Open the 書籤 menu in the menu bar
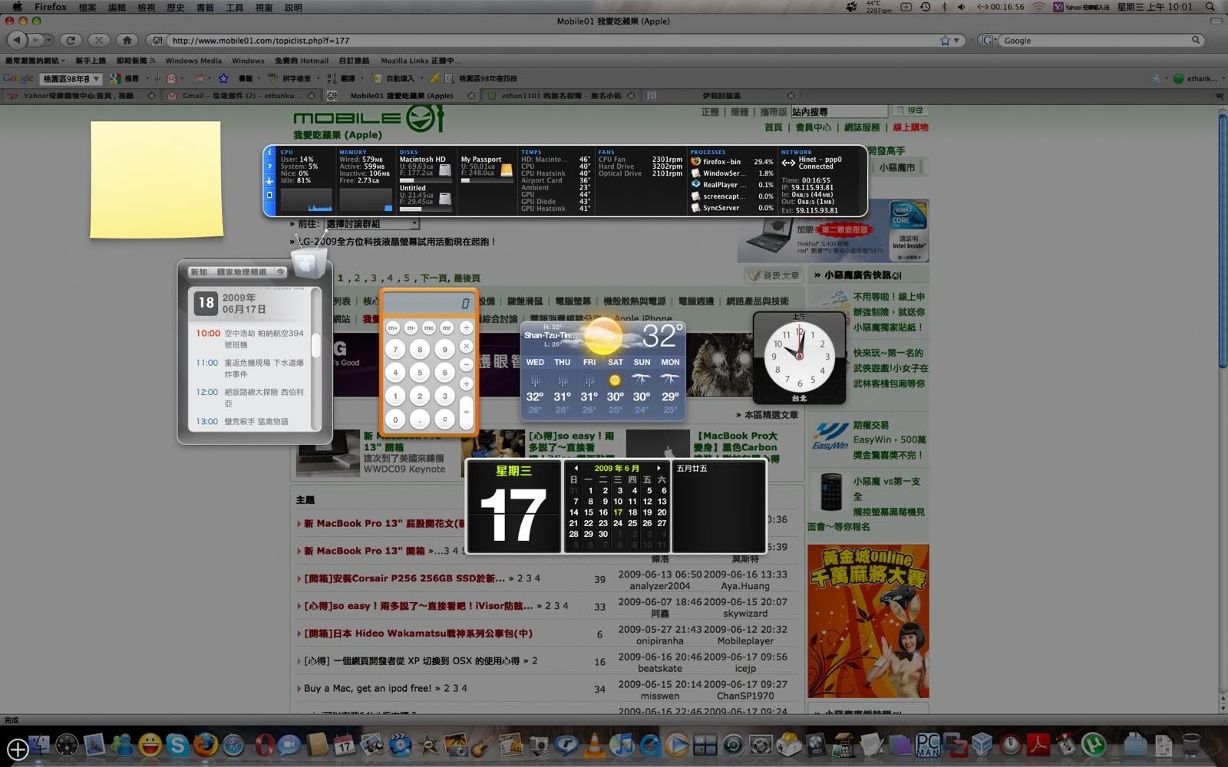Screen dimensions: 1228x767 205,7
